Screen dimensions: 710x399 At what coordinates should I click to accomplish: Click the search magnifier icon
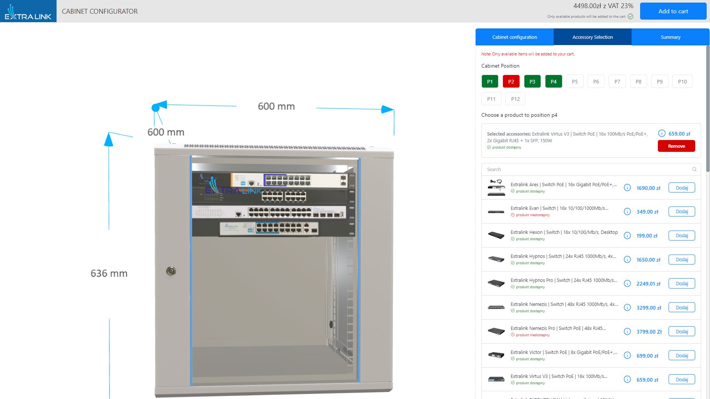(x=694, y=169)
